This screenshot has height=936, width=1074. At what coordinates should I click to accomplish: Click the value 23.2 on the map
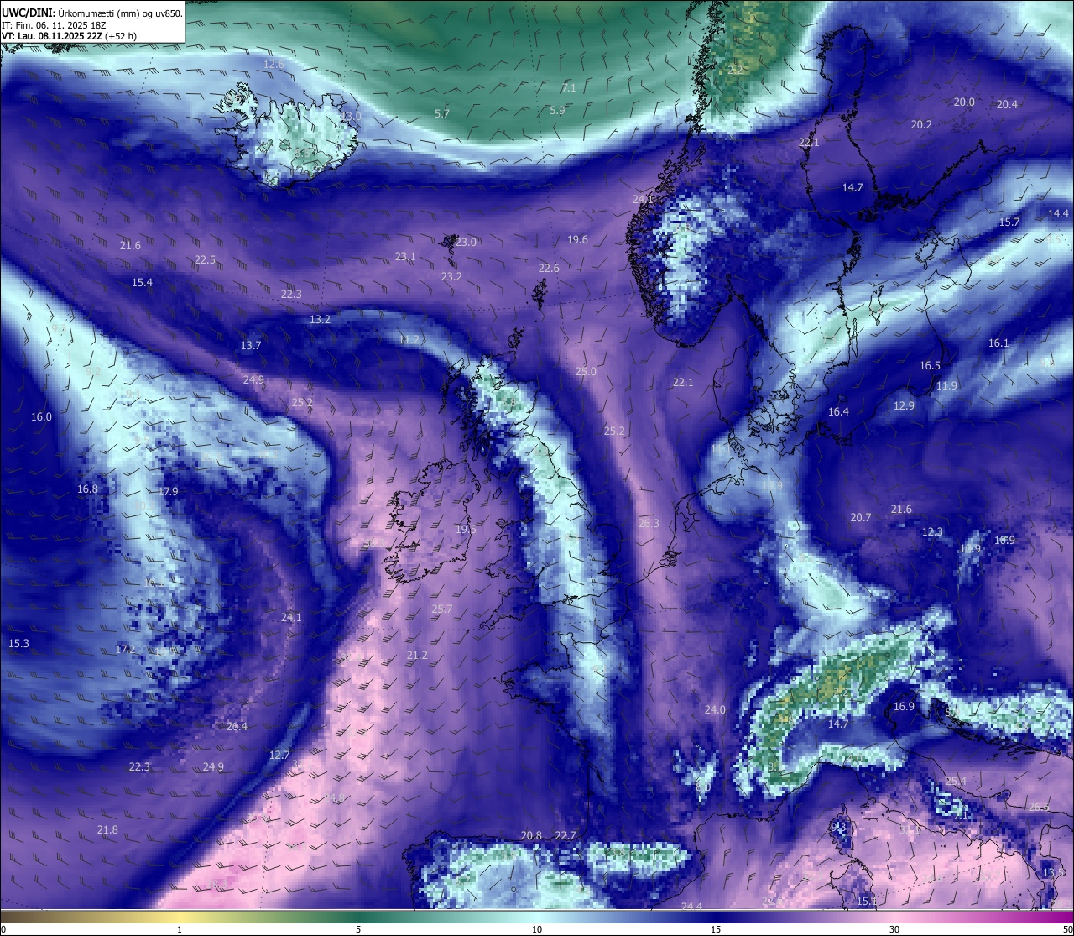point(451,277)
